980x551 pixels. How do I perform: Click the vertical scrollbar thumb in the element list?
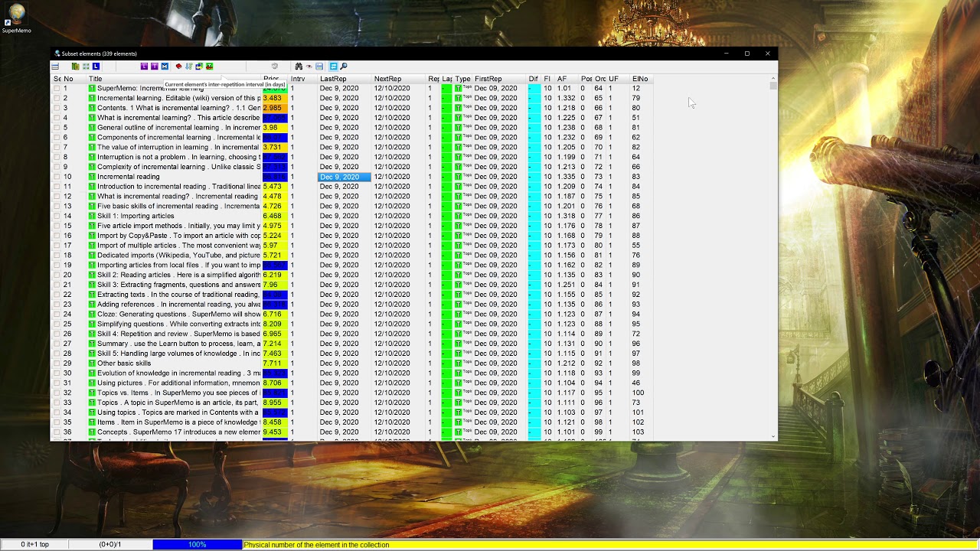click(773, 86)
